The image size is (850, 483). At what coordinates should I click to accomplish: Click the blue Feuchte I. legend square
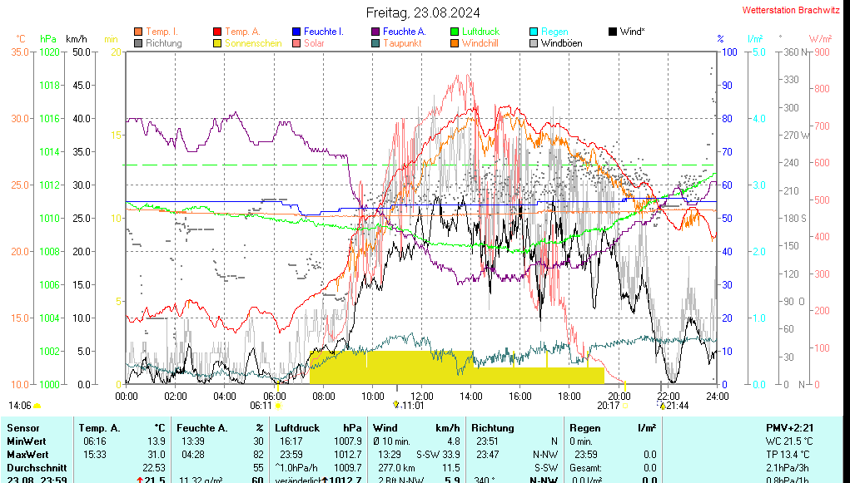tap(296, 32)
